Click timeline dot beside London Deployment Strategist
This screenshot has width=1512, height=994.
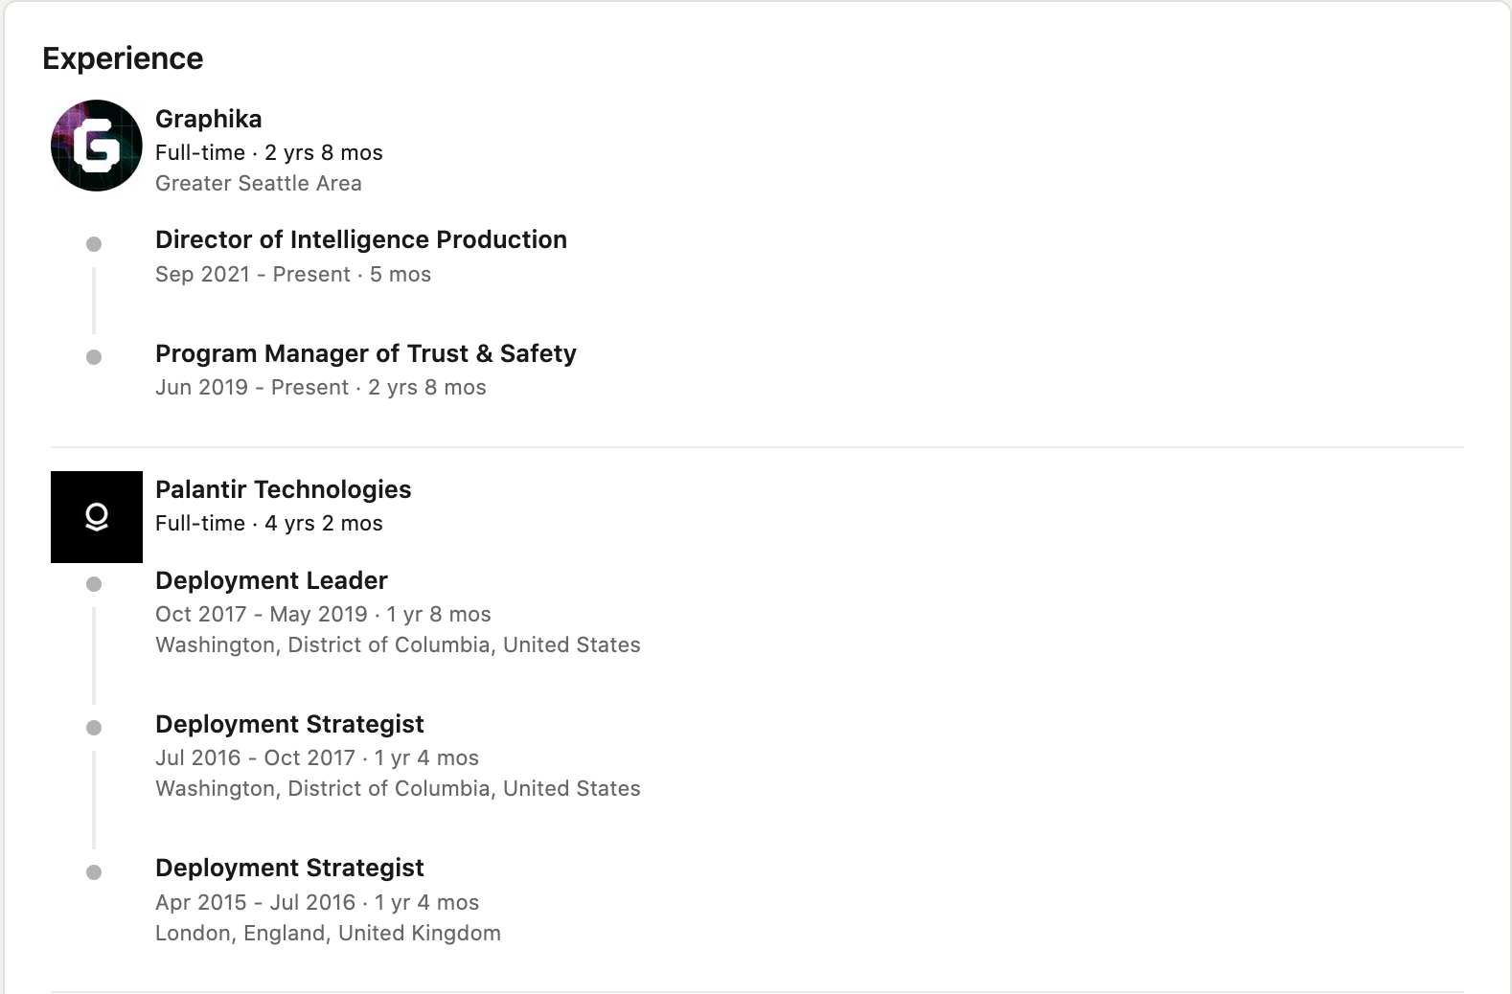(x=94, y=872)
